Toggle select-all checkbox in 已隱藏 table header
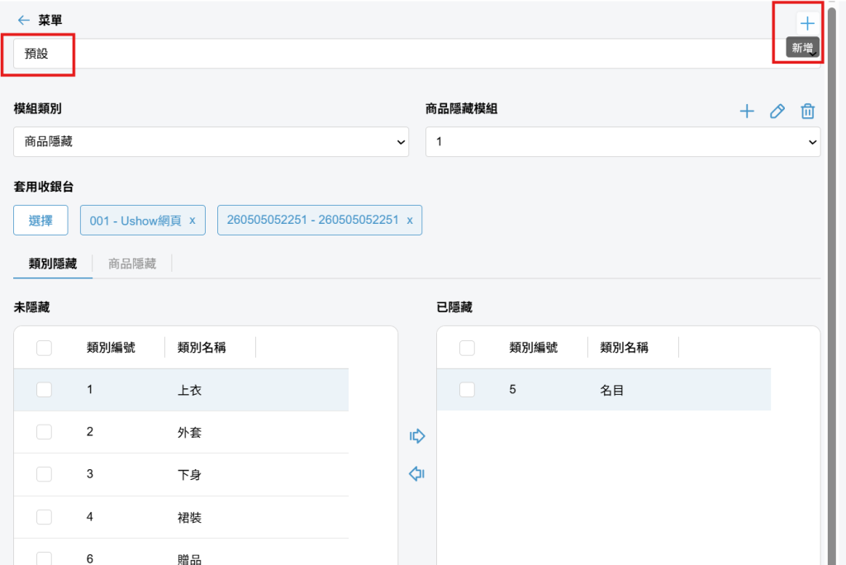 [468, 348]
